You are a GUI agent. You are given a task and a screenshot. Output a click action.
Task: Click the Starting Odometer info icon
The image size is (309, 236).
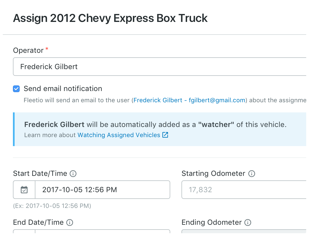coord(252,174)
